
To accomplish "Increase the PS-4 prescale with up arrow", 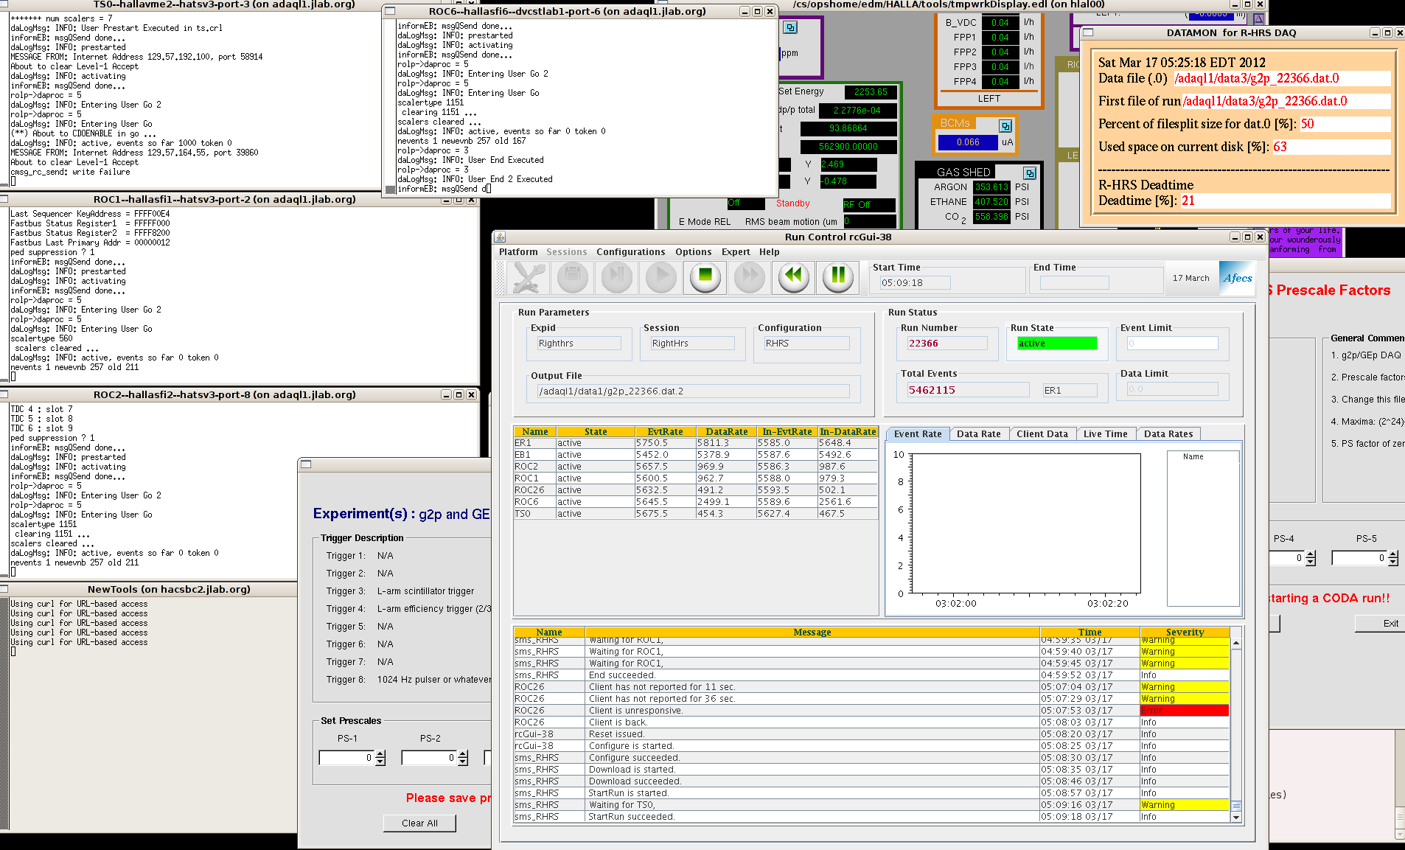I will pos(1311,554).
